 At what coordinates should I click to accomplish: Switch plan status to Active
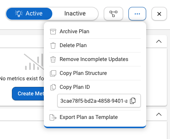click(x=29, y=14)
